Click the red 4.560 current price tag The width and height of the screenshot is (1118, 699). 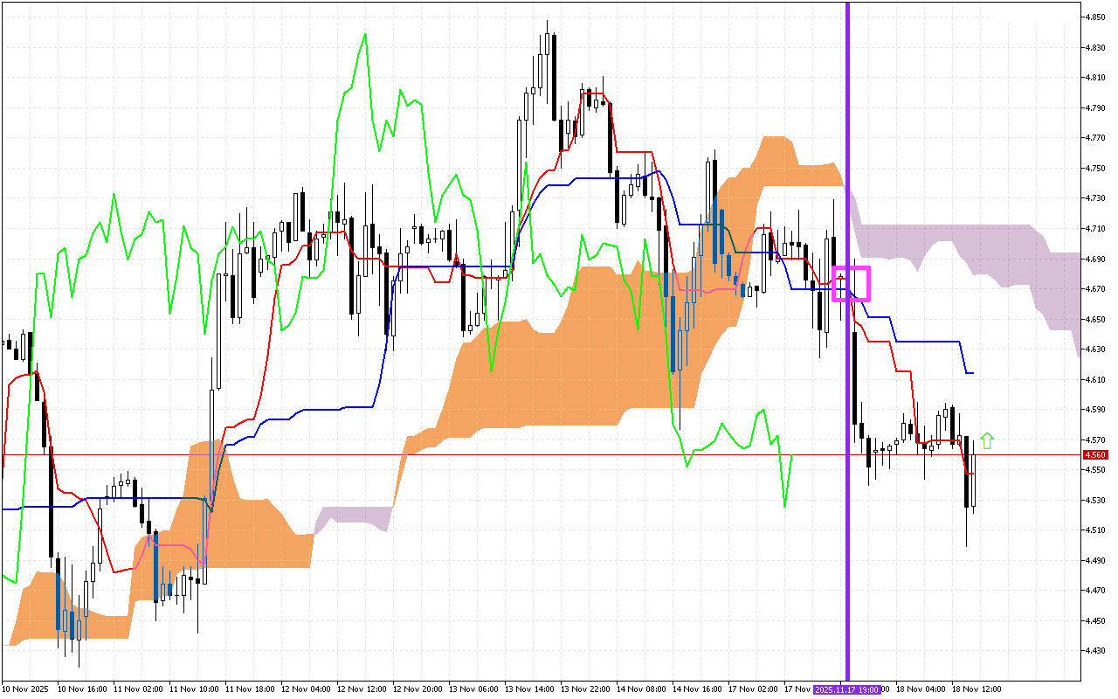pyautogui.click(x=1094, y=455)
